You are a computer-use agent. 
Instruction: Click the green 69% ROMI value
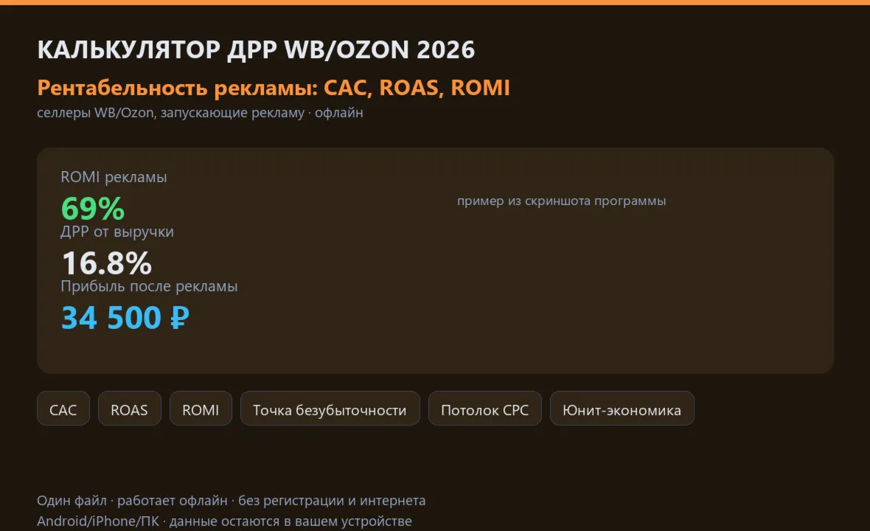93,209
